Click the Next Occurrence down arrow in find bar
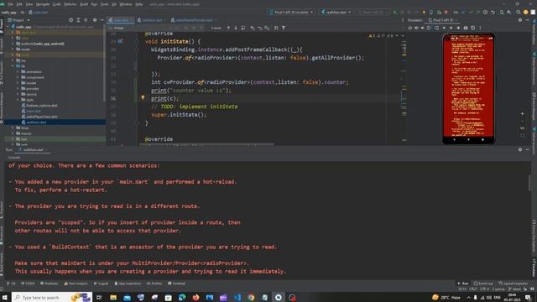537x302 pixels. pyautogui.click(x=236, y=28)
